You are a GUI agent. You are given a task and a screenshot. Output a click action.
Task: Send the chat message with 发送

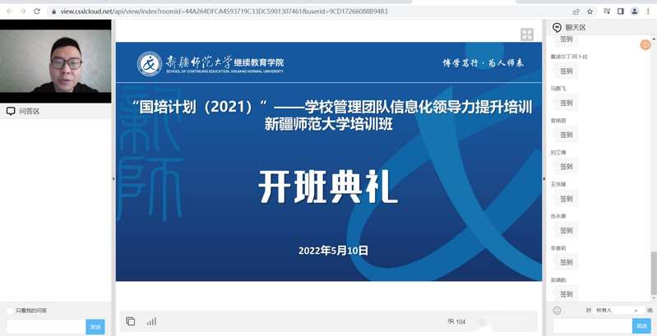641,325
